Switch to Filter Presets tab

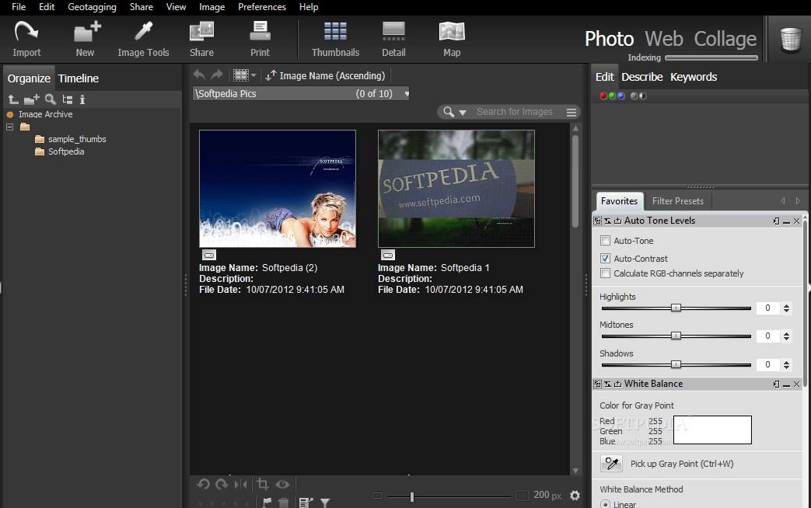pos(677,201)
